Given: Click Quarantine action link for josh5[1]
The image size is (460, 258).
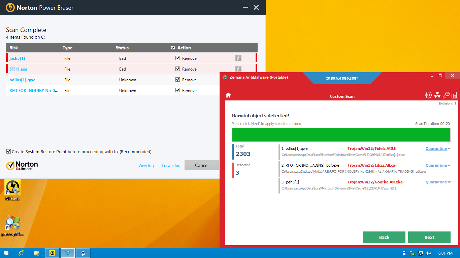Looking at the screenshot, I should pos(436,182).
